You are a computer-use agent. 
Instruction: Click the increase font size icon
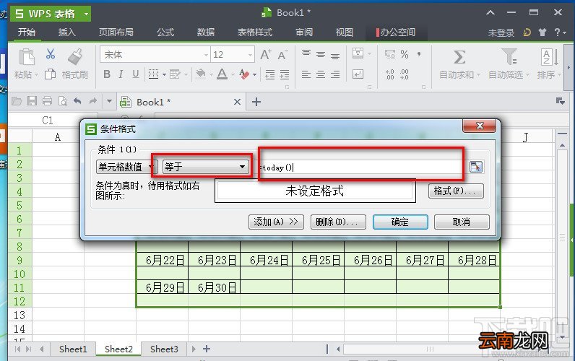(266, 55)
